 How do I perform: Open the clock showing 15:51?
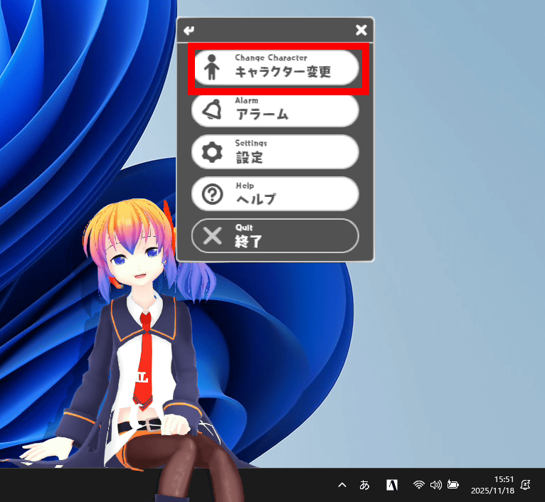click(x=491, y=485)
